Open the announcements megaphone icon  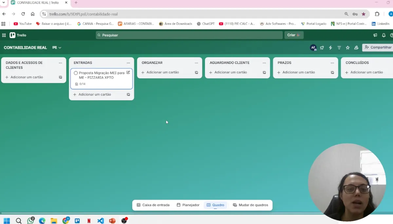click(375, 35)
